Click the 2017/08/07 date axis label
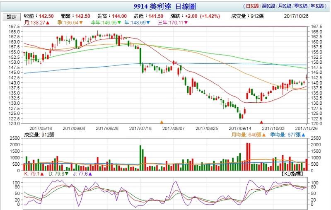 click(x=174, y=128)
